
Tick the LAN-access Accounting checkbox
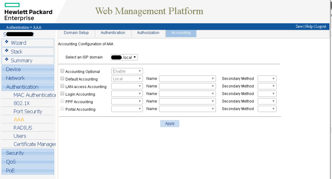[x=62, y=86]
